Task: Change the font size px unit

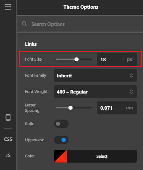Action: tap(129, 59)
